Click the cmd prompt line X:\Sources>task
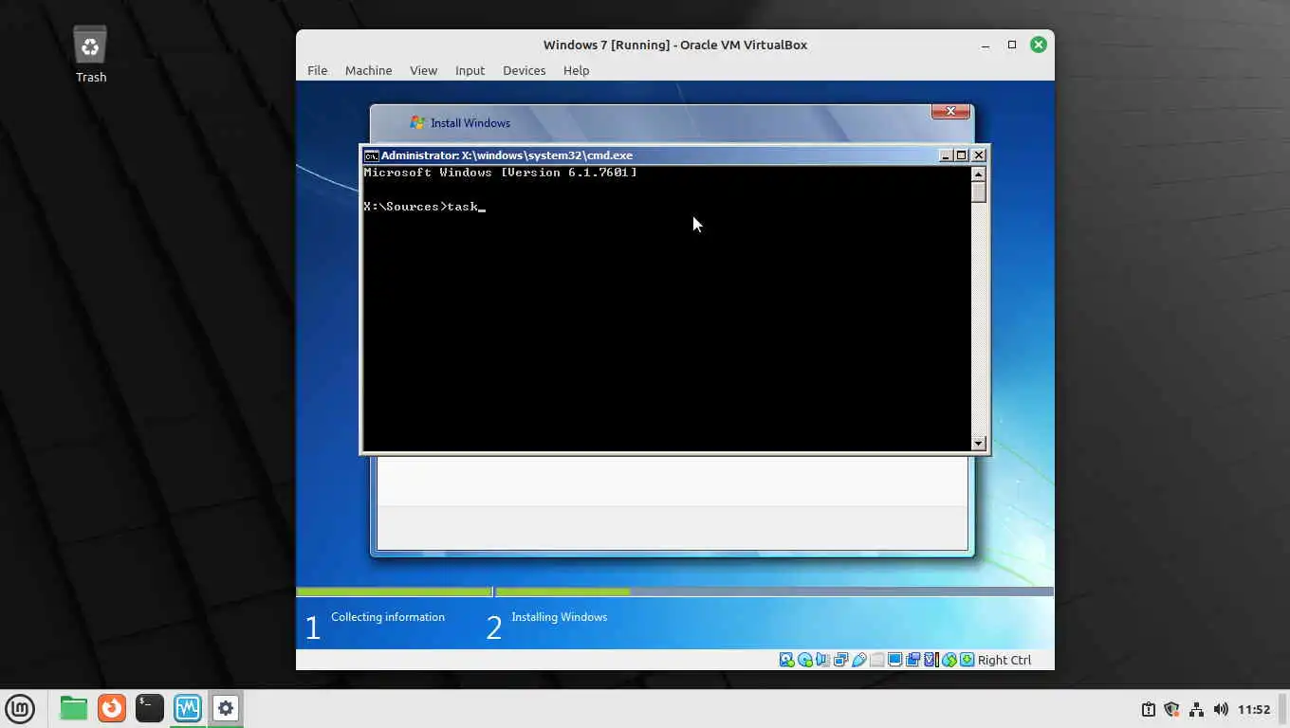The image size is (1290, 728). [424, 207]
